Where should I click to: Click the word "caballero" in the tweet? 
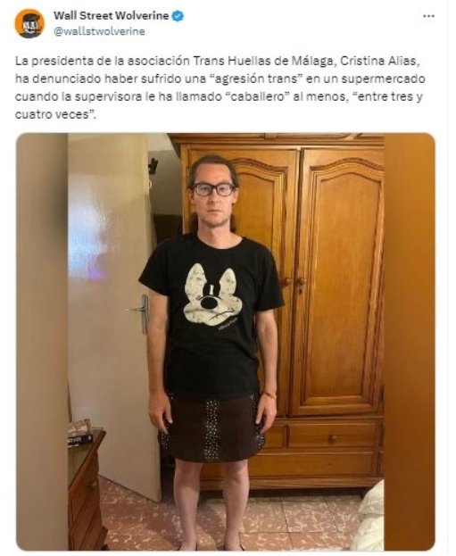point(258,96)
